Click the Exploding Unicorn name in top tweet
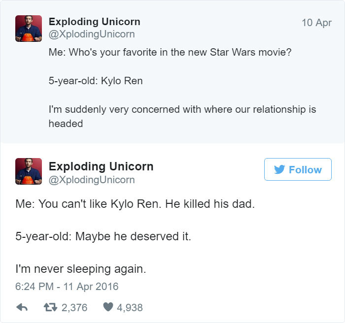Screen dimensions: 345x323 94,22
